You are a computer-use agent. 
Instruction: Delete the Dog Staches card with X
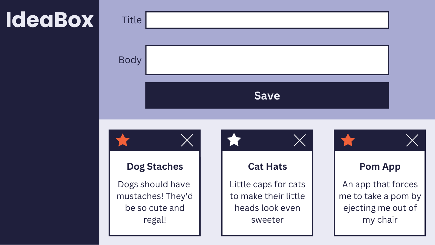pos(187,140)
